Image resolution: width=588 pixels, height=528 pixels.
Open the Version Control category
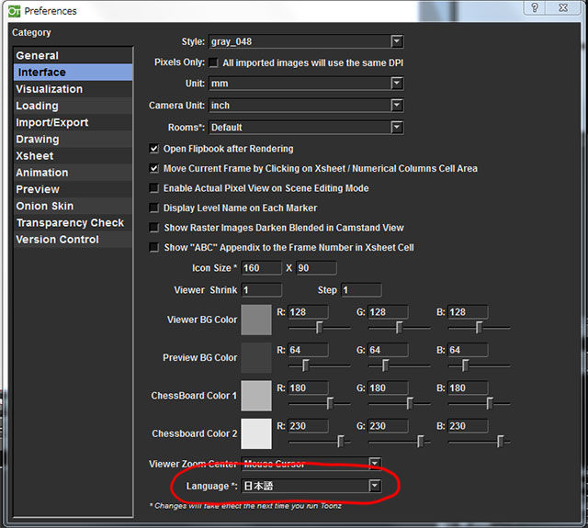click(73, 239)
